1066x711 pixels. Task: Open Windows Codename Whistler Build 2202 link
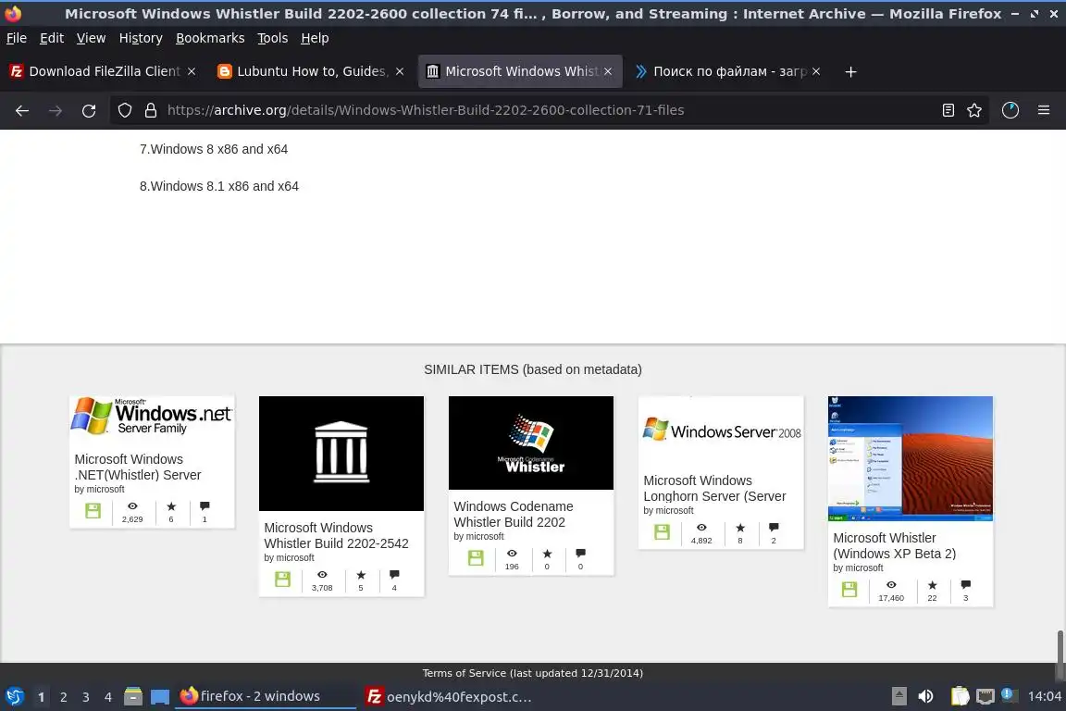[514, 515]
